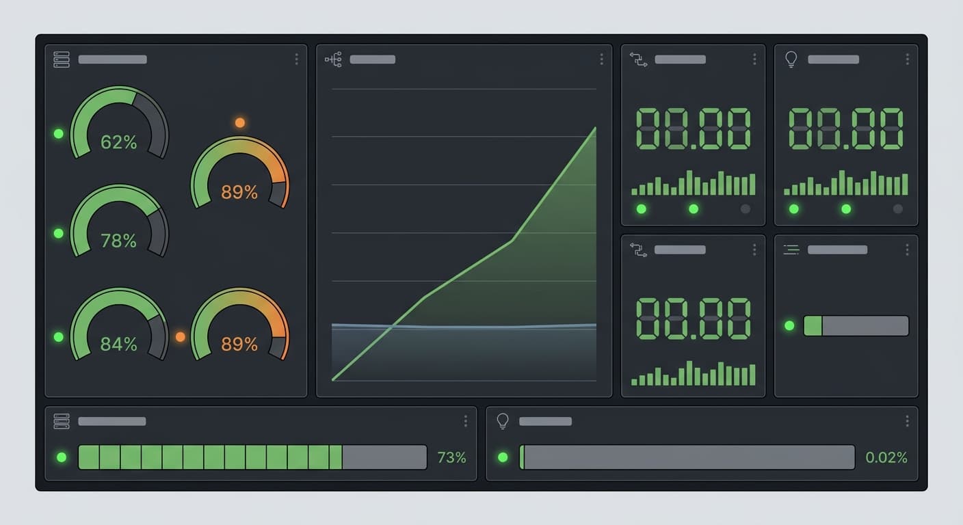This screenshot has width=963, height=525.
Task: Click the digital readout in the flow panel with status dots
Action: pyautogui.click(x=694, y=129)
